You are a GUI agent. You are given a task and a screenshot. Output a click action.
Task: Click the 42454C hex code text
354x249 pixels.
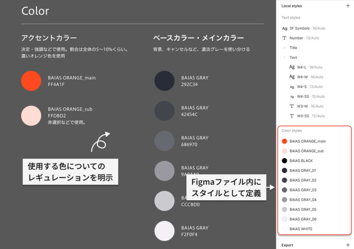click(189, 114)
